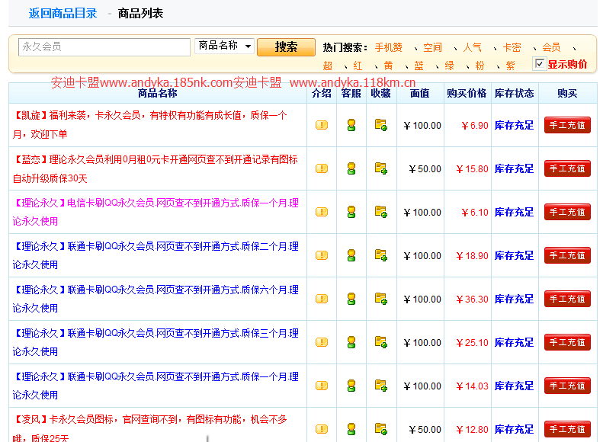Click the 库存状态 column header
The width and height of the screenshot is (603, 442).
tap(514, 93)
